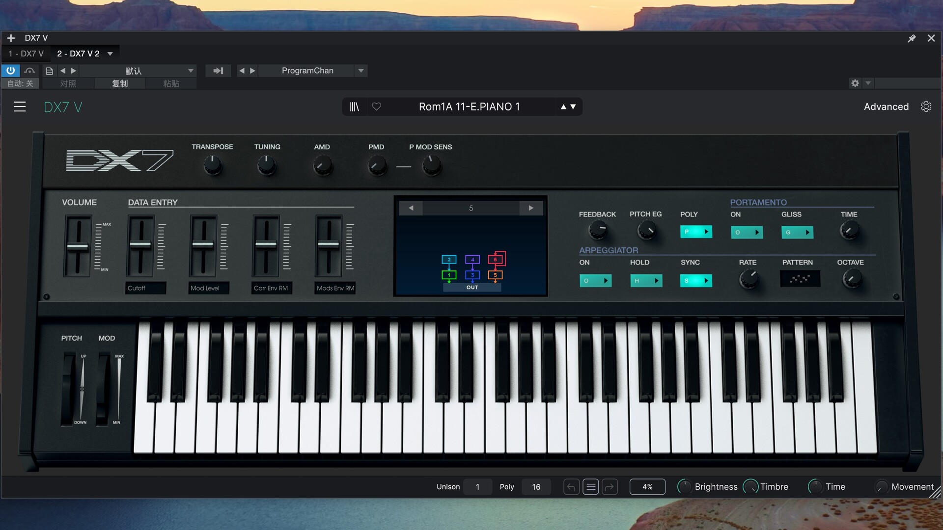The width and height of the screenshot is (943, 530).
Task: Click the 复制 copy button
Action: pos(120,83)
